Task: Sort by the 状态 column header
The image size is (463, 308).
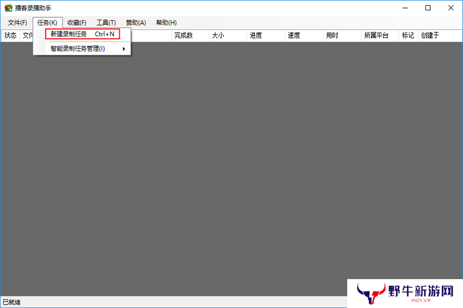Action: point(10,36)
